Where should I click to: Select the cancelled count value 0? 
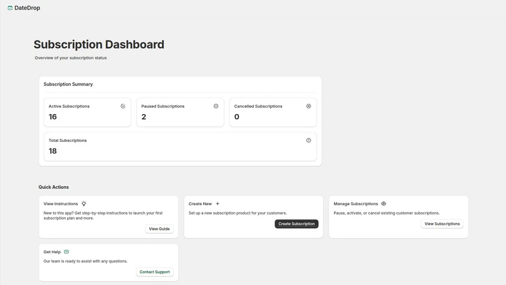237,117
